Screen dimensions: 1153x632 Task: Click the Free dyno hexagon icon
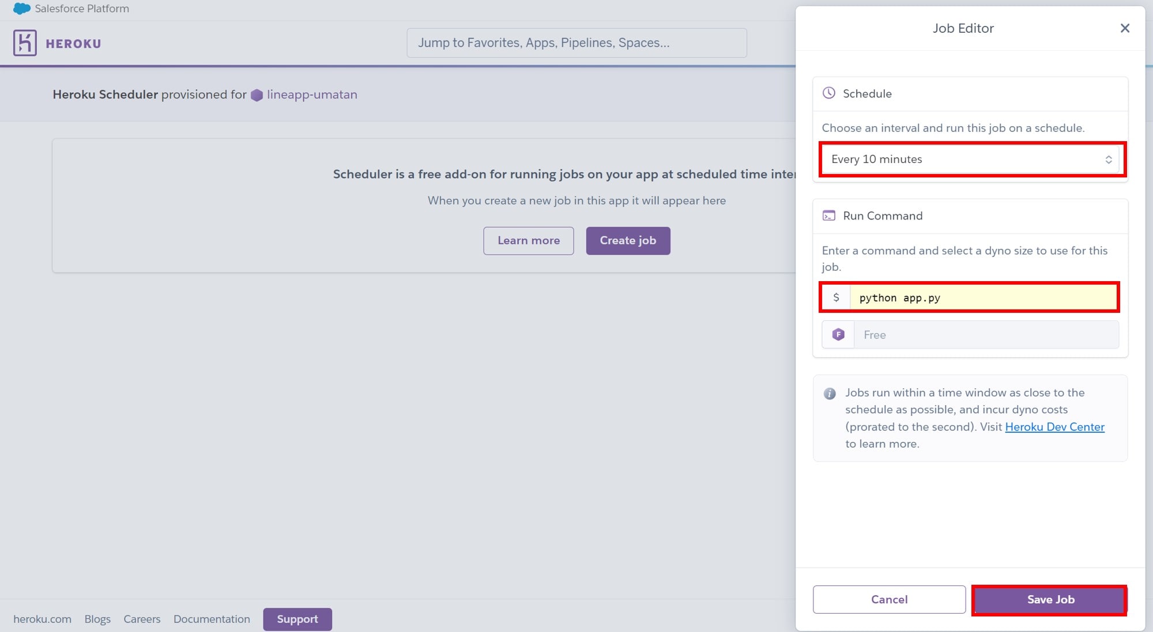point(838,335)
